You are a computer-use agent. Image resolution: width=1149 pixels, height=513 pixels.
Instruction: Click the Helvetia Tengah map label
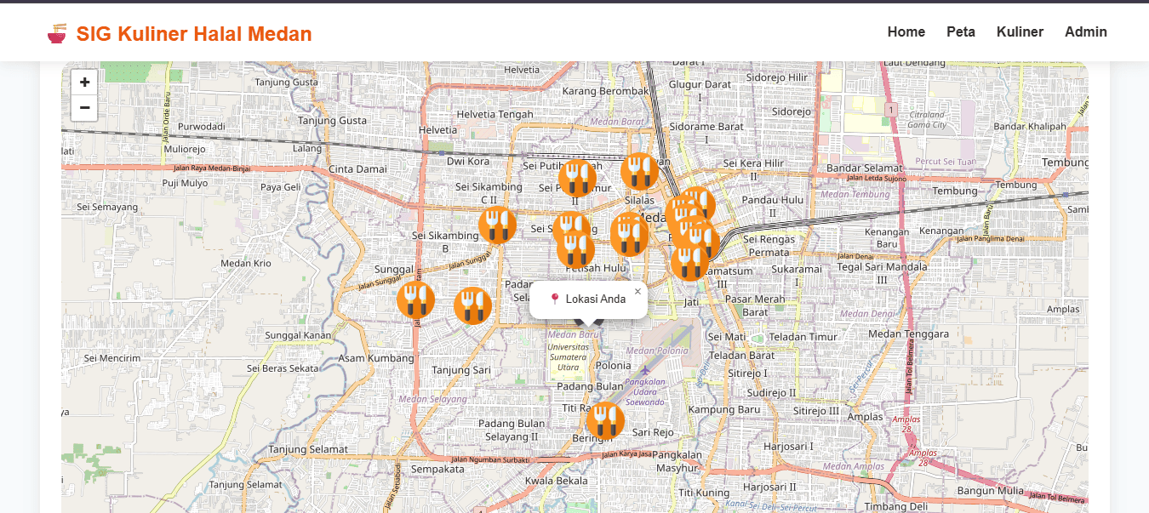pyautogui.click(x=495, y=114)
